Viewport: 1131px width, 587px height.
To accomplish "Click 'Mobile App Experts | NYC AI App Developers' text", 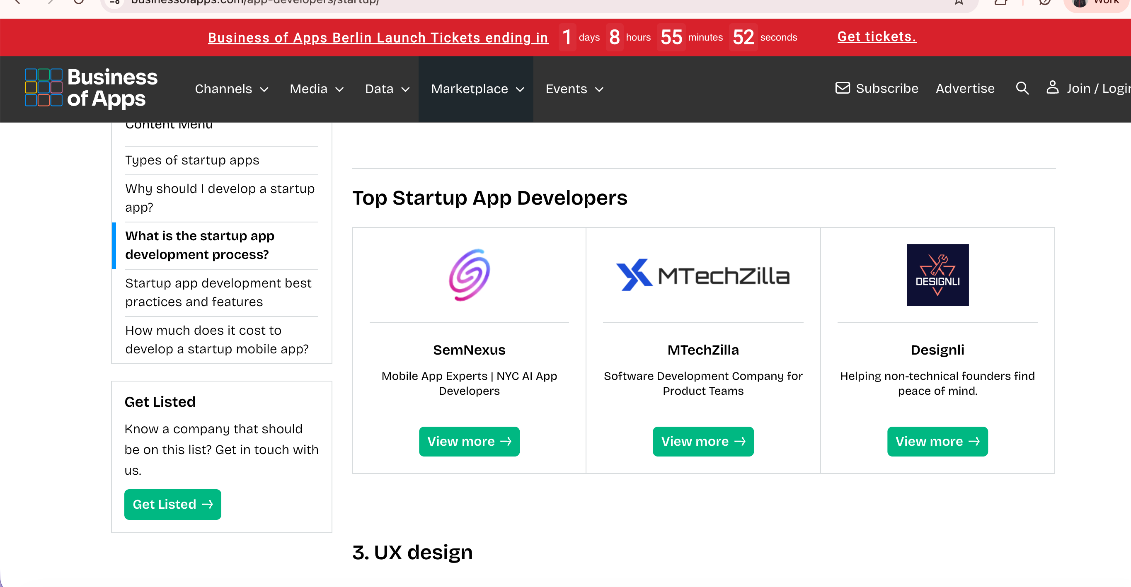I will (469, 384).
